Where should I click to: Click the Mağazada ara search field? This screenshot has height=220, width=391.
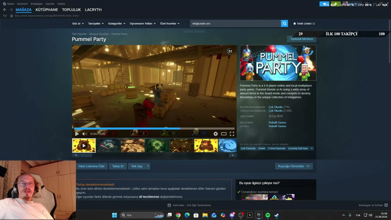click(x=236, y=24)
